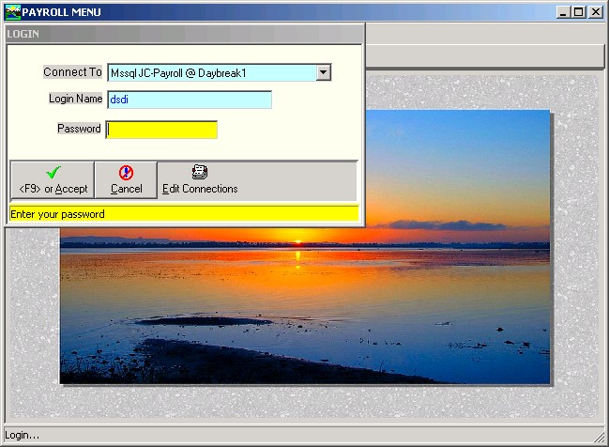The width and height of the screenshot is (609, 447).
Task: Minimize the Payroll Menu window
Action: point(563,12)
